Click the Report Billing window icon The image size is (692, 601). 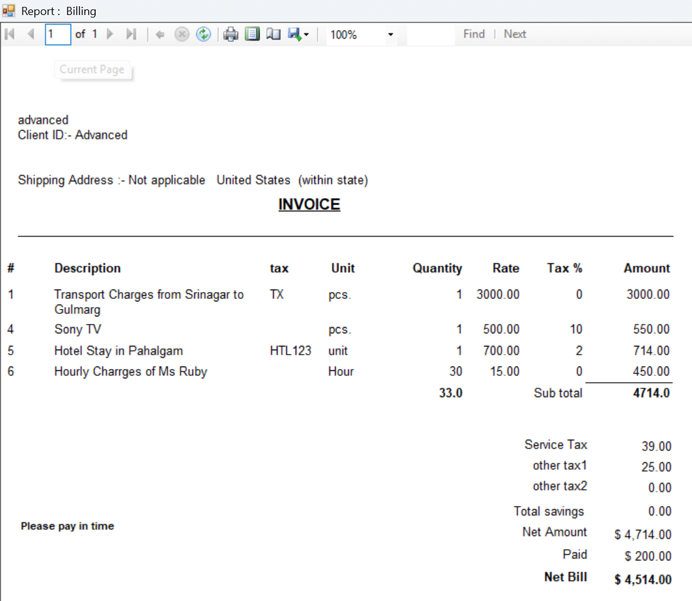pyautogui.click(x=9, y=11)
